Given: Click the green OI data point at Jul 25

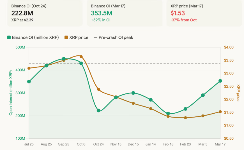Looking at the screenshot, I should pyautogui.click(x=29, y=81).
